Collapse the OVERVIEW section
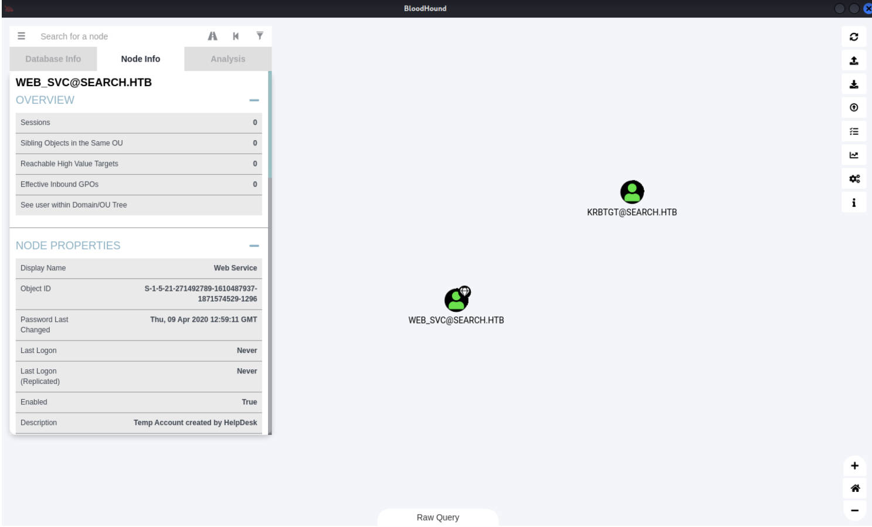 (x=254, y=100)
